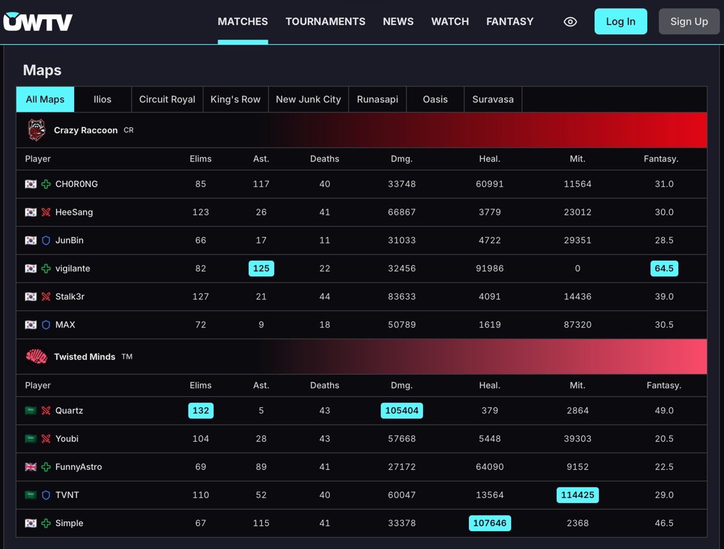Open player Simple's profile link

69,523
